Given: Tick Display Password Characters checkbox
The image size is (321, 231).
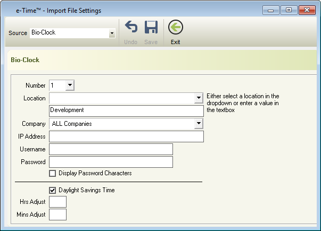Looking at the screenshot, I should [x=52, y=174].
